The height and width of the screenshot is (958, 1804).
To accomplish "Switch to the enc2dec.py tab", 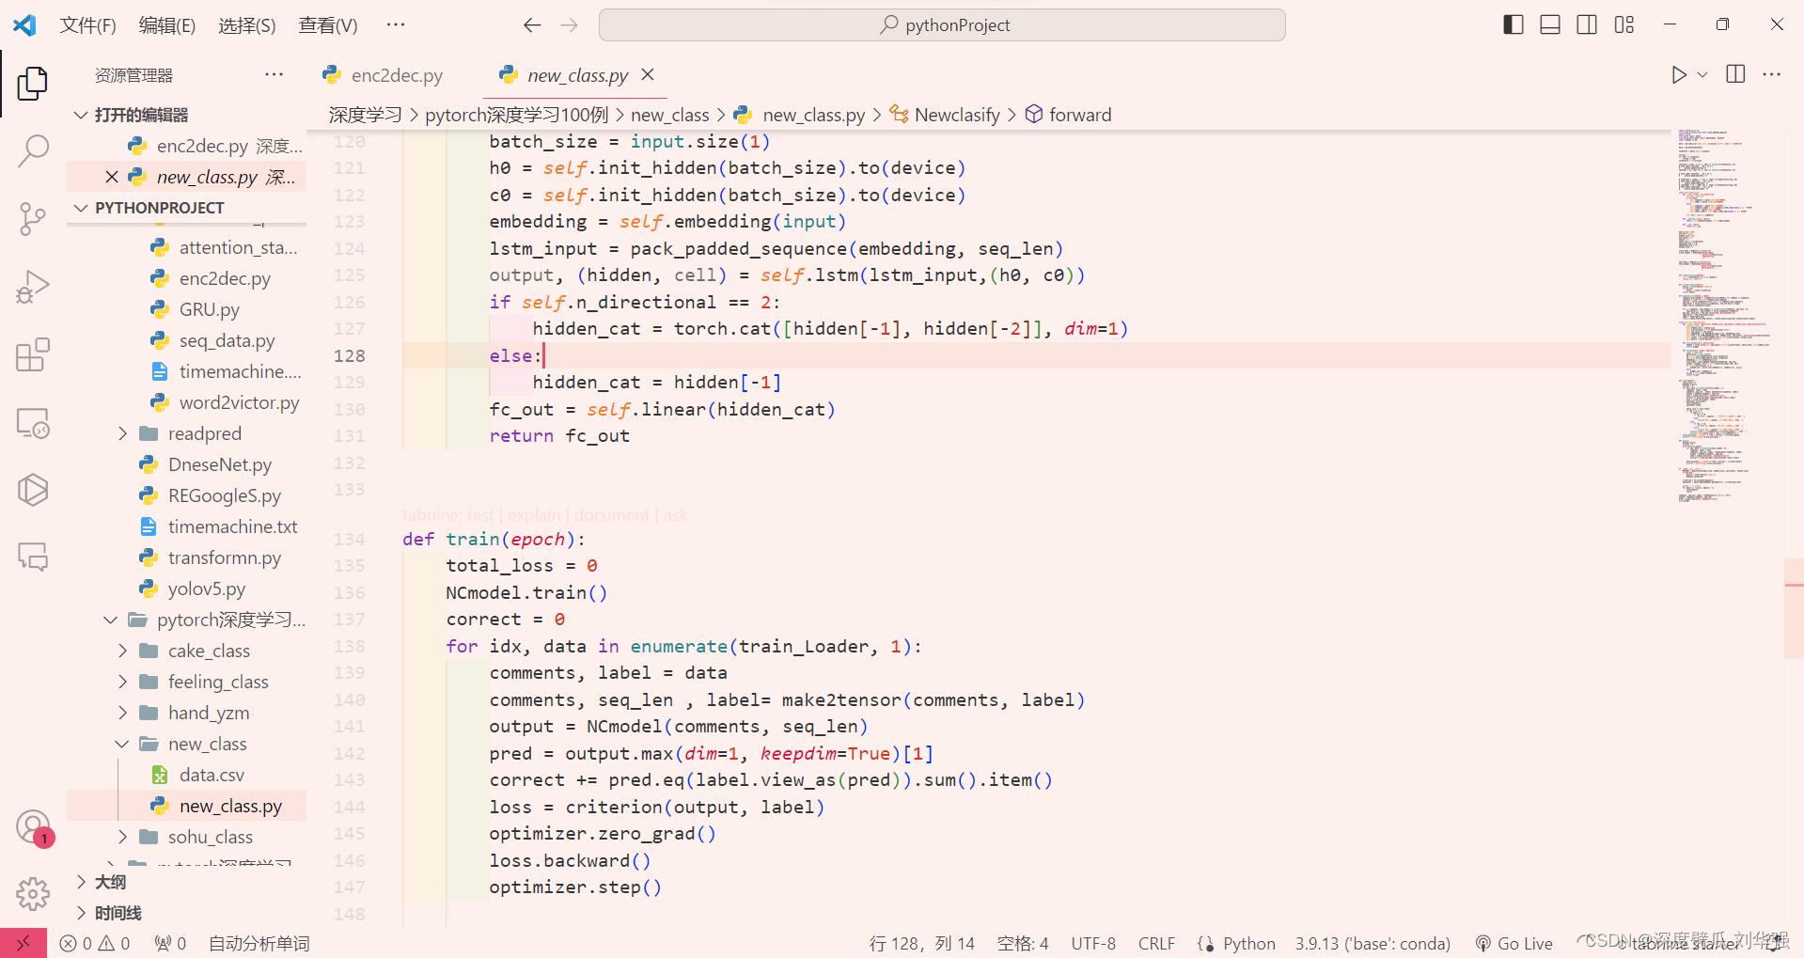I will [x=396, y=74].
